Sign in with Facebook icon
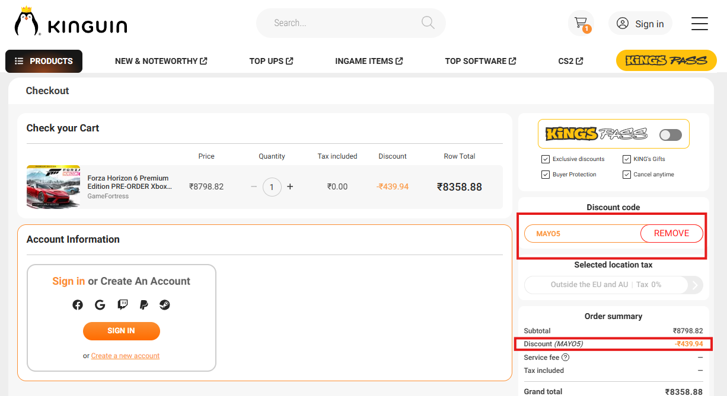The image size is (727, 396). click(x=78, y=305)
